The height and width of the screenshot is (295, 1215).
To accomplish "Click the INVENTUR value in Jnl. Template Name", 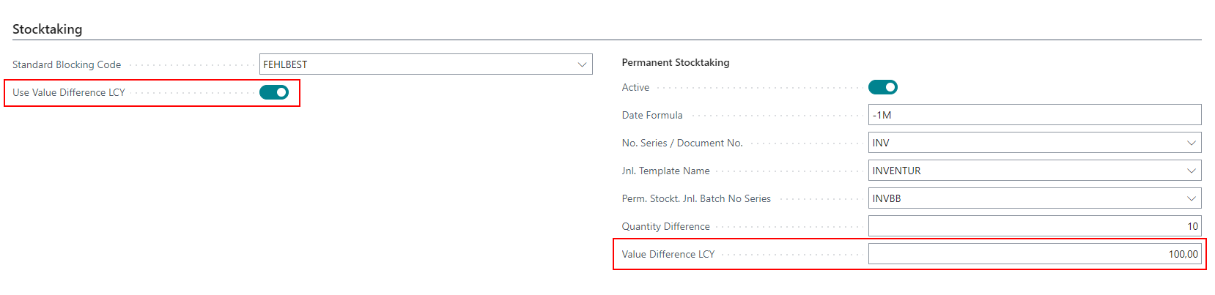I will (896, 171).
